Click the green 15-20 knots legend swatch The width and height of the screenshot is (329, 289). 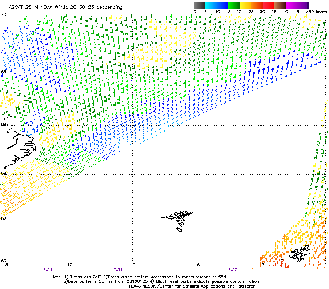click(x=234, y=5)
